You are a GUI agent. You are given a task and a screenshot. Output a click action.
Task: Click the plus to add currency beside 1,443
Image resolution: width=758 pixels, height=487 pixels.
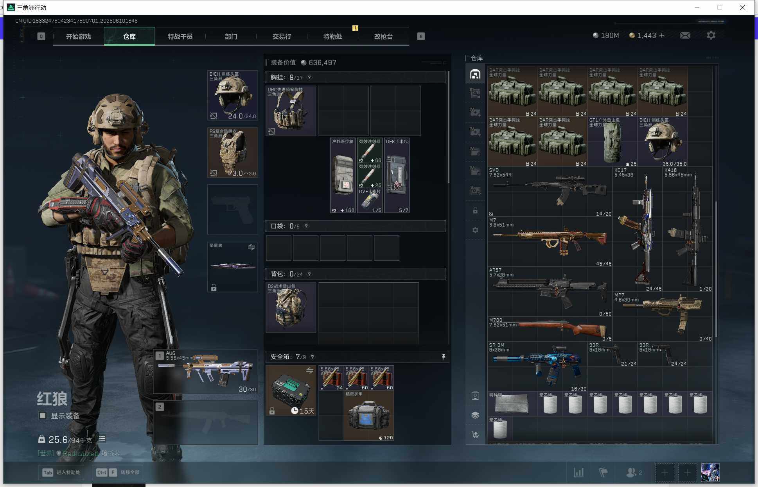[x=662, y=36]
